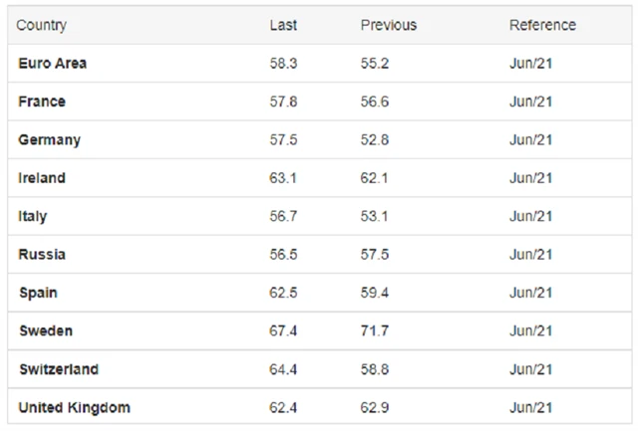Open the France row link

[42, 102]
